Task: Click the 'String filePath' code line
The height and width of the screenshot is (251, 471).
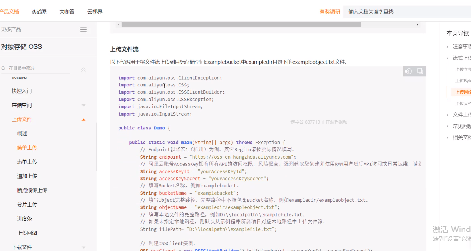Action: [208, 229]
